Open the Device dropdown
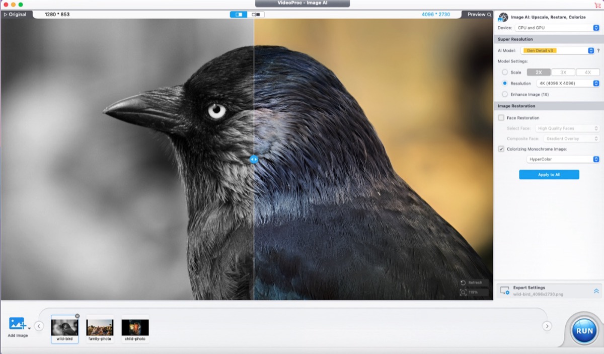The image size is (604, 354). click(557, 28)
